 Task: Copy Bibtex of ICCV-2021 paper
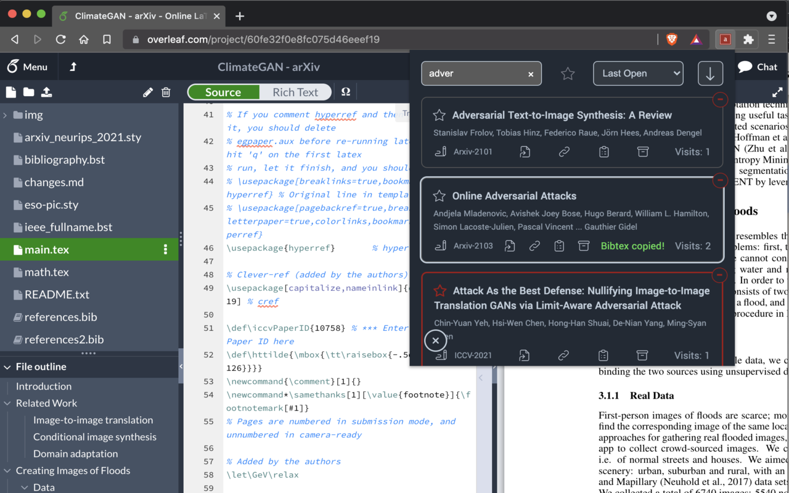tap(603, 356)
